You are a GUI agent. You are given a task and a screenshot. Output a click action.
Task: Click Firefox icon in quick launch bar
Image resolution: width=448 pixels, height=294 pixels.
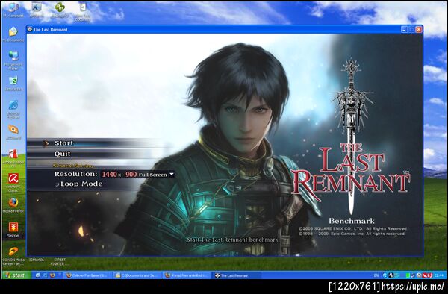52,275
